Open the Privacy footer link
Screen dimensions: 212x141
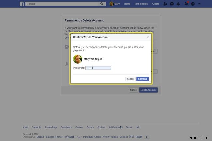point(90,127)
